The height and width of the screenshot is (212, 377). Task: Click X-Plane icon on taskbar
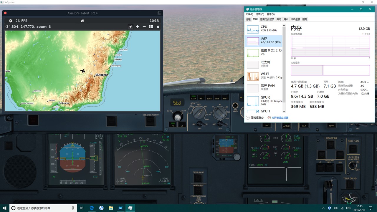coord(120,208)
